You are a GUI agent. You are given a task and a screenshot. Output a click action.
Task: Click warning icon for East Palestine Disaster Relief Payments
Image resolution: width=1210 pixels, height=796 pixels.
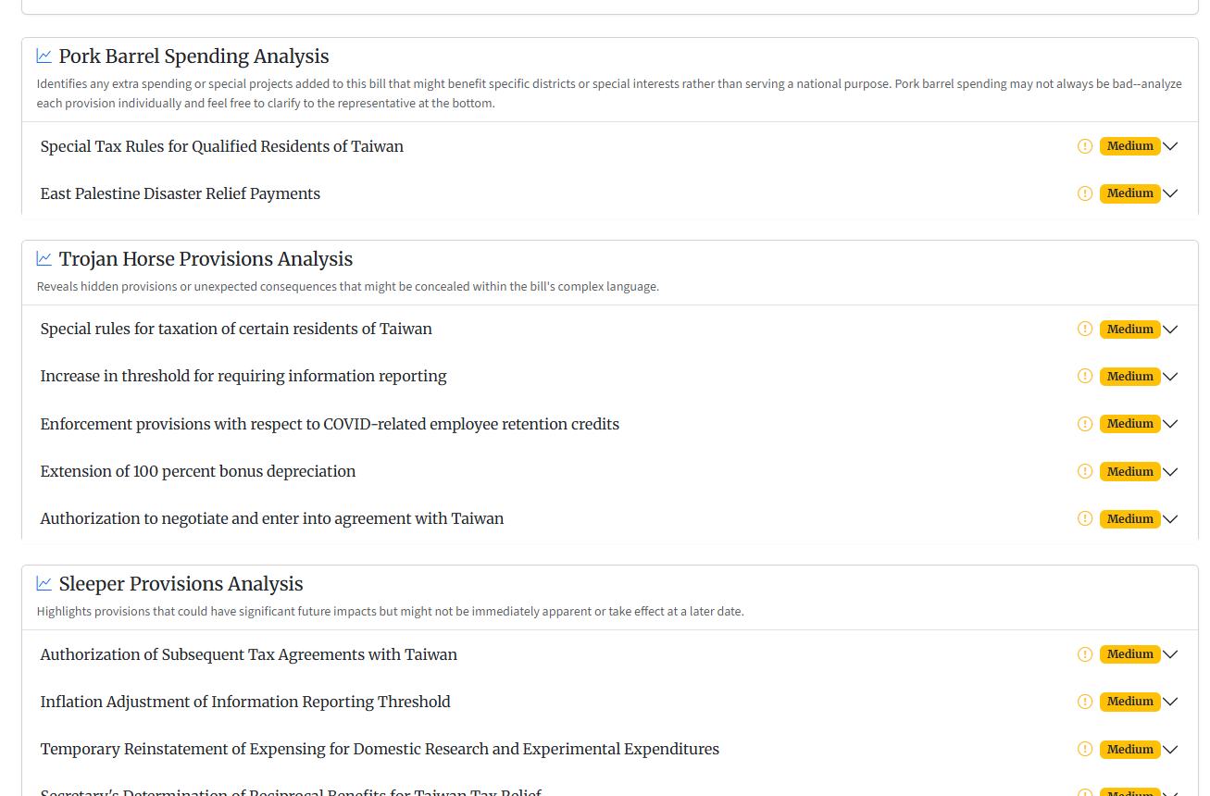tap(1085, 193)
